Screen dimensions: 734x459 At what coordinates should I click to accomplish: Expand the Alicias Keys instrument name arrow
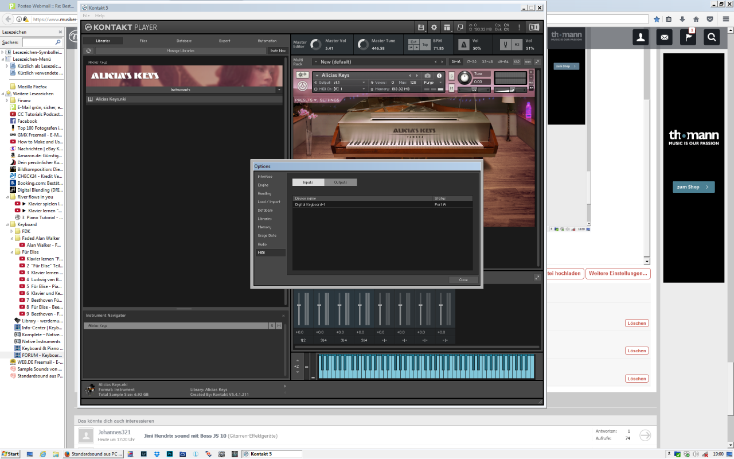(316, 75)
